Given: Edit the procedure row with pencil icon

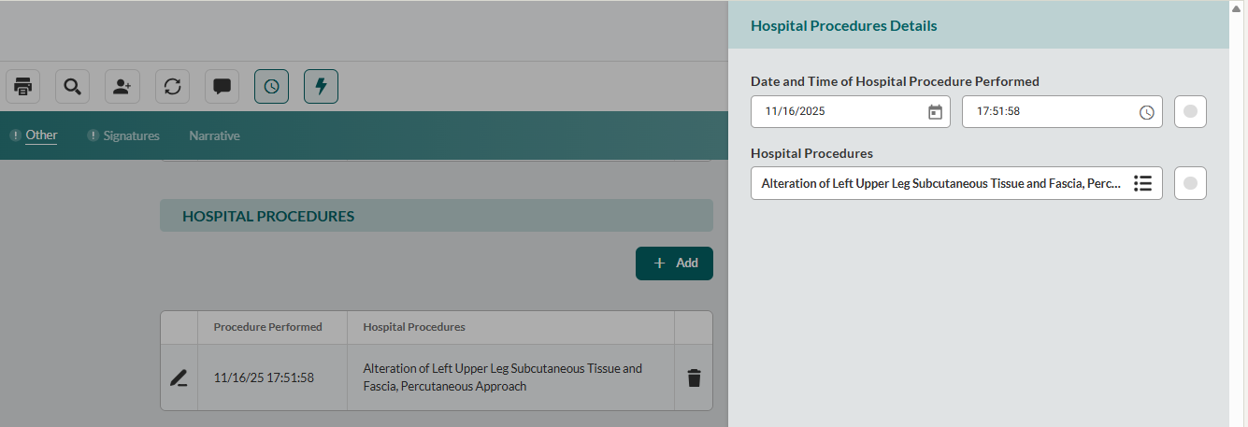Looking at the screenshot, I should (x=179, y=378).
